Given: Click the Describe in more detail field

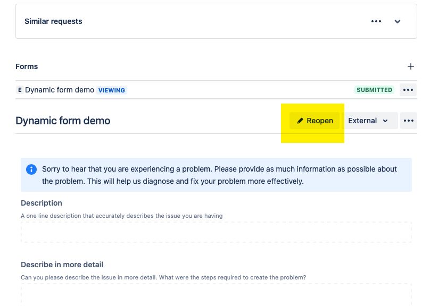Looking at the screenshot, I should (x=216, y=295).
